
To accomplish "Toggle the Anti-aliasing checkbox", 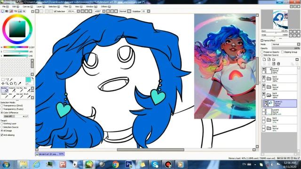I will [x=2, y=135].
